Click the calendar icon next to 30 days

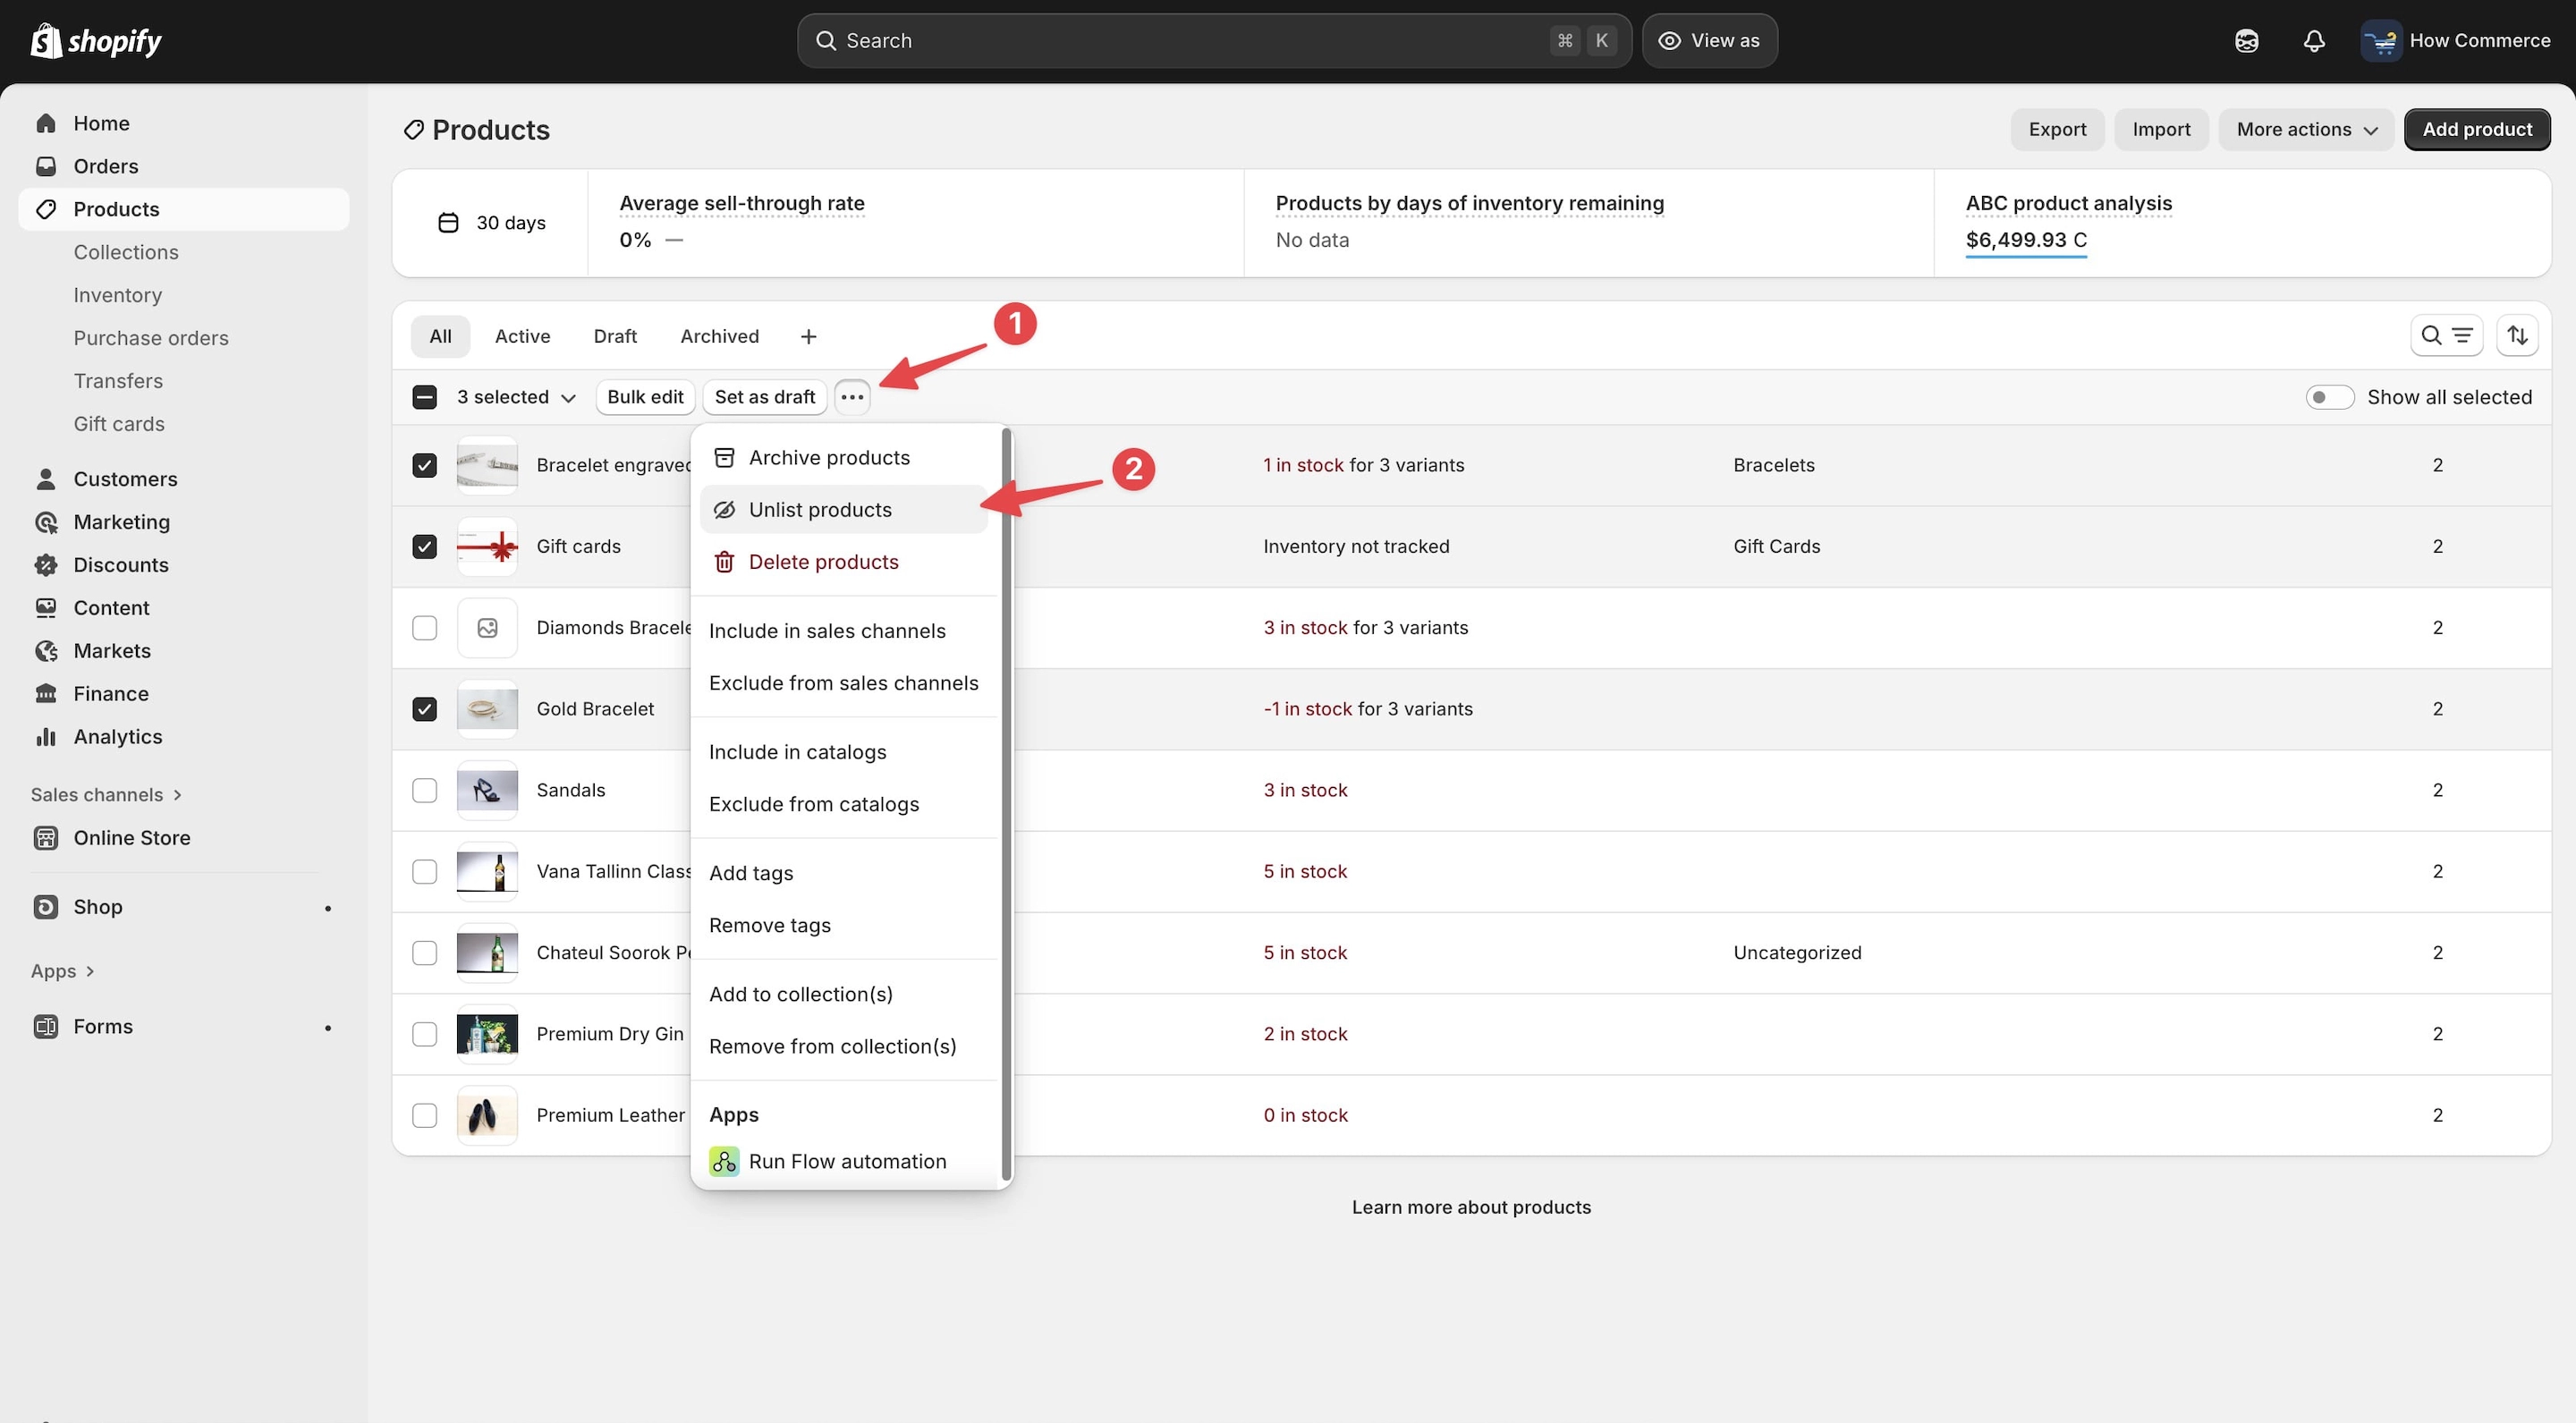(x=448, y=223)
